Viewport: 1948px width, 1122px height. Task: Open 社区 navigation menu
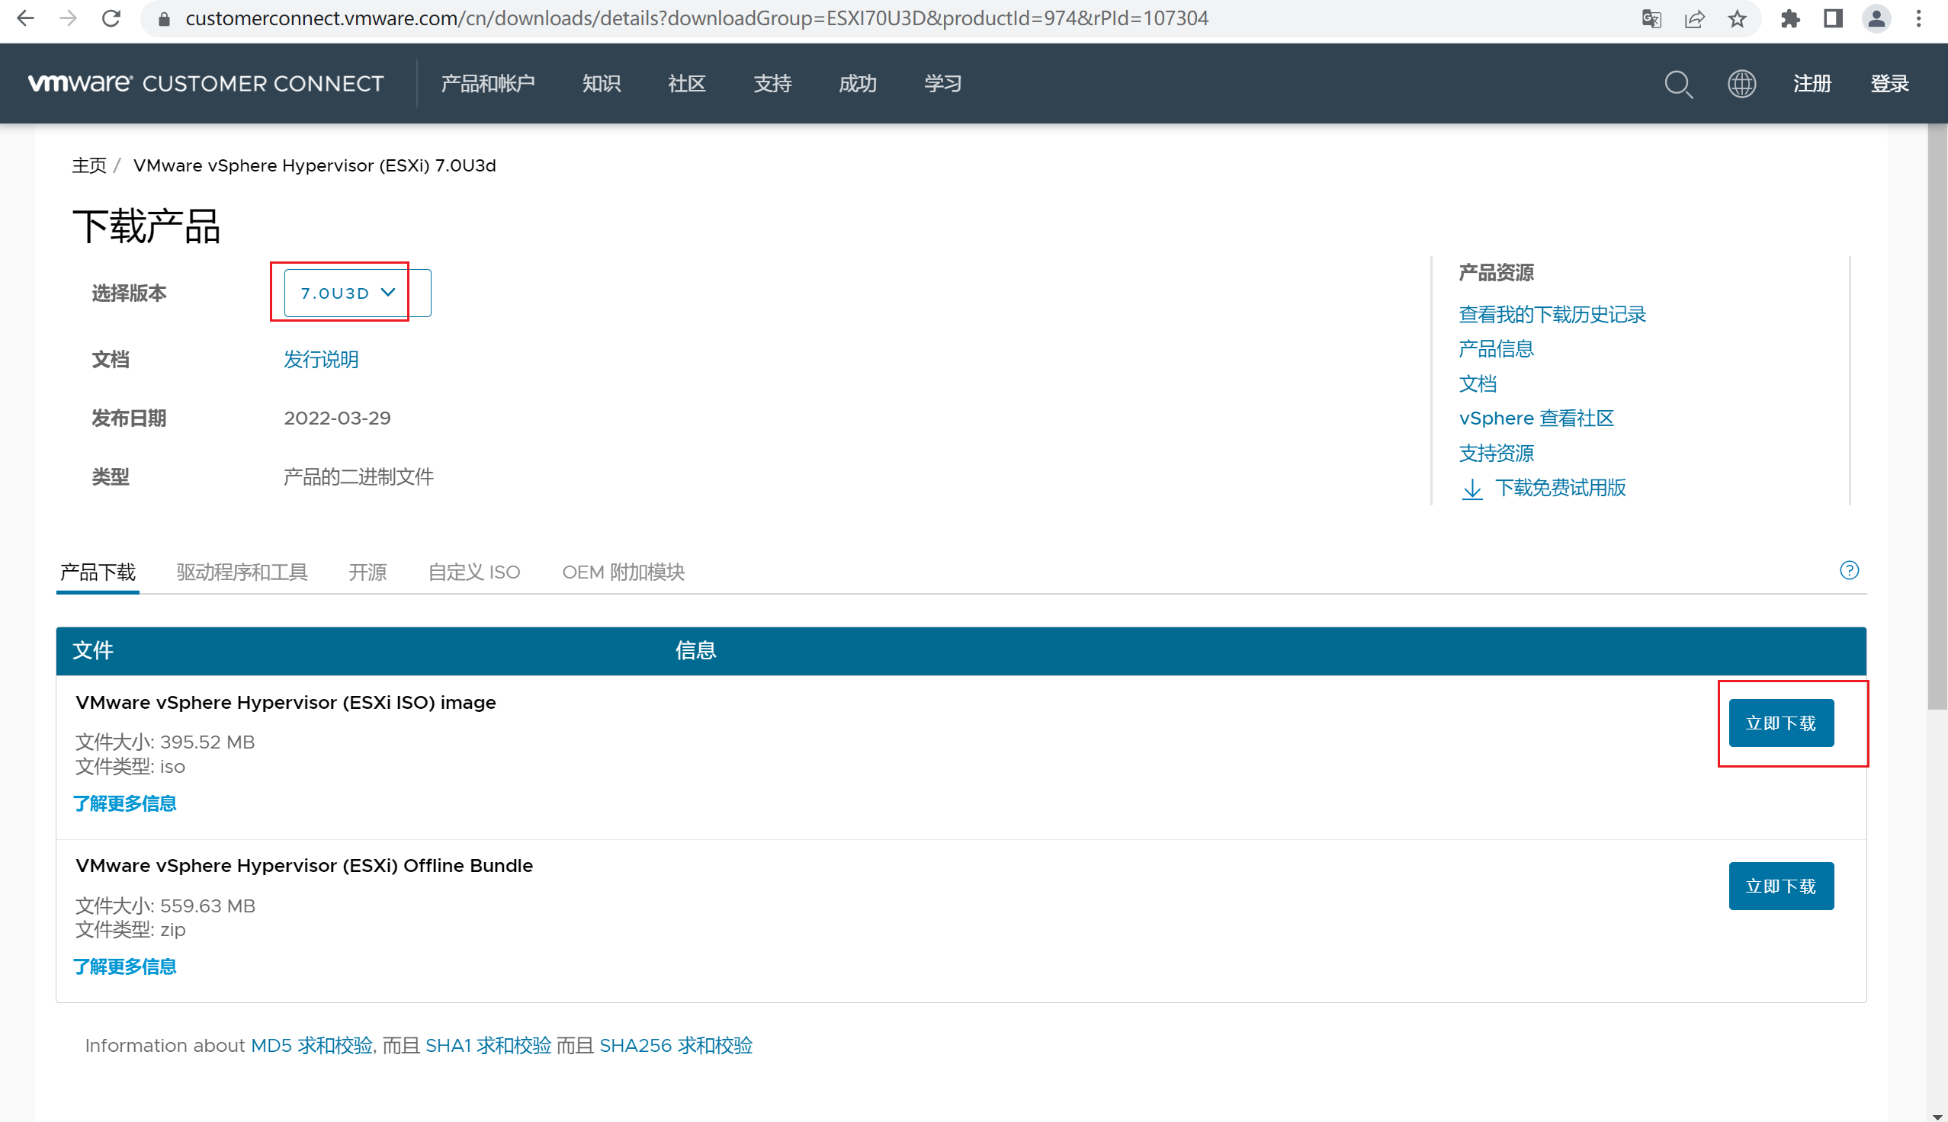(687, 83)
